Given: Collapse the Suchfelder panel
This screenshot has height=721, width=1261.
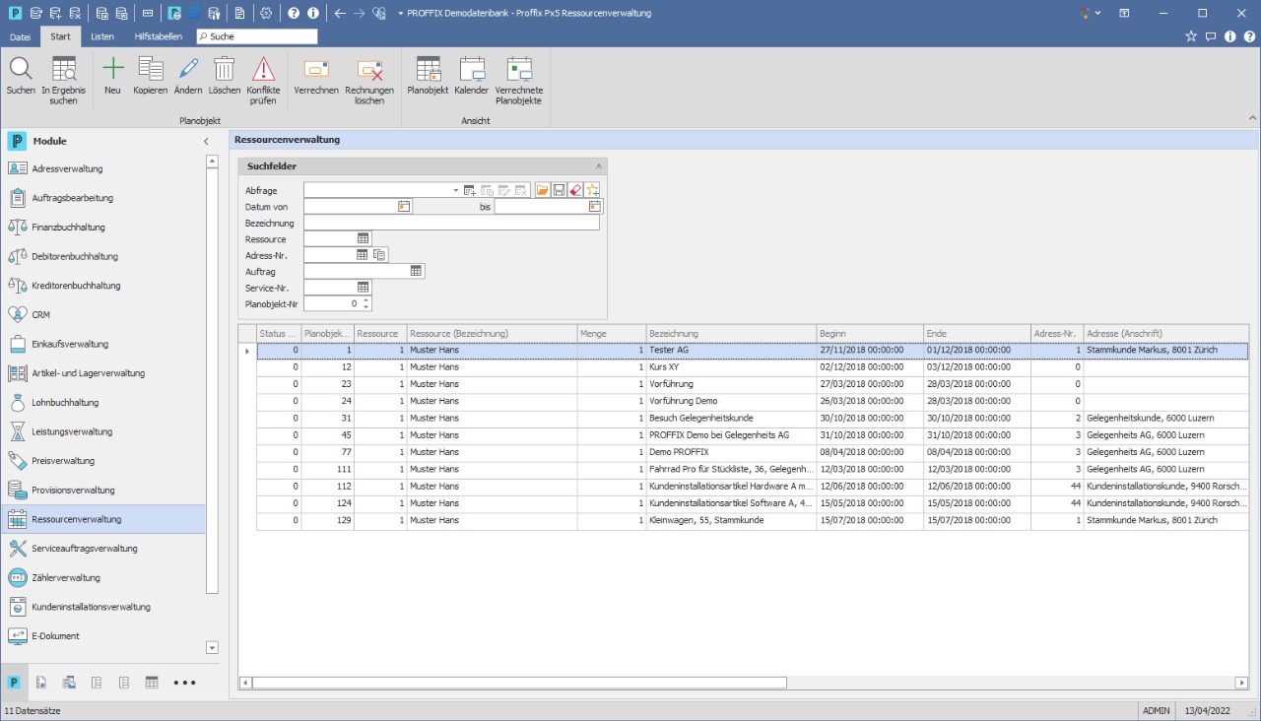Looking at the screenshot, I should tap(598, 166).
